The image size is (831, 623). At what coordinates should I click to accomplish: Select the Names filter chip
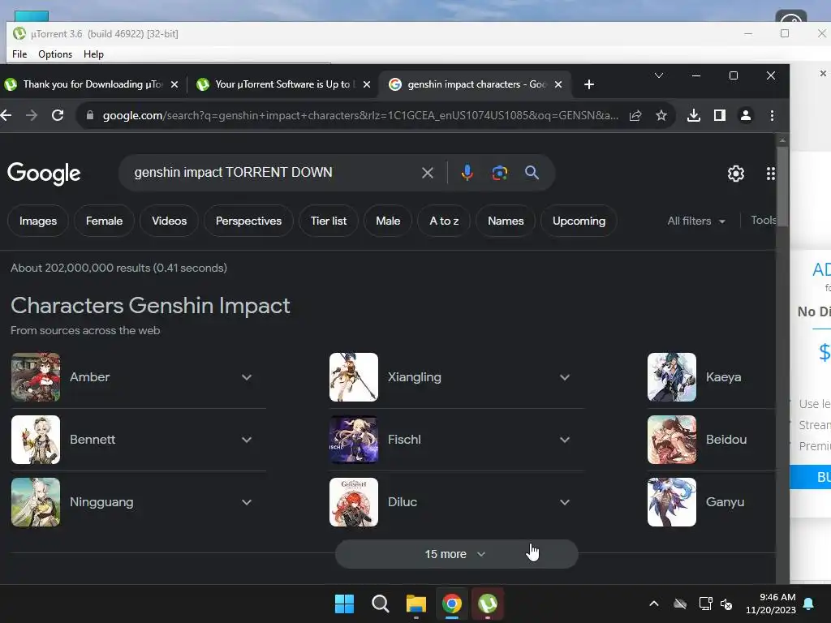pos(506,221)
